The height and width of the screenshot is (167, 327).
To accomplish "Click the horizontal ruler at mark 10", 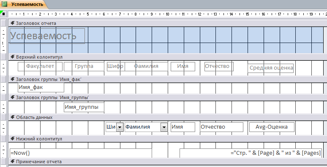I will point(167,14).
